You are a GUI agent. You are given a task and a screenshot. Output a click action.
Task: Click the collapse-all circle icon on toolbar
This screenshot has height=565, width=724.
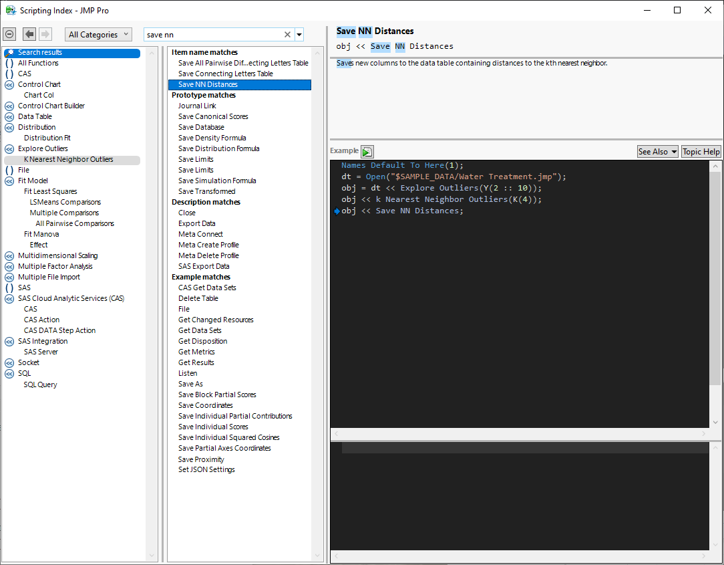9,33
